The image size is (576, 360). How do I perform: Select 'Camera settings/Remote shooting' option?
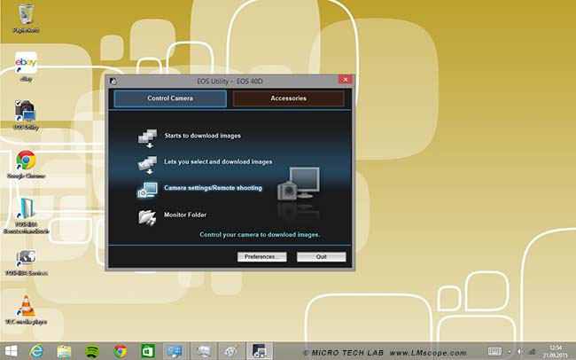point(213,188)
